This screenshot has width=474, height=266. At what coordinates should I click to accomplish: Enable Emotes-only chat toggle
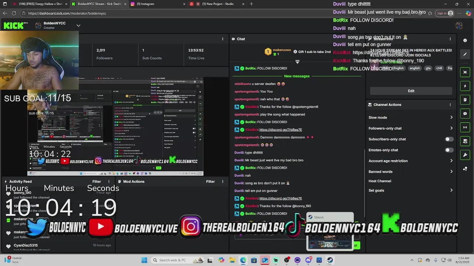pos(449,150)
